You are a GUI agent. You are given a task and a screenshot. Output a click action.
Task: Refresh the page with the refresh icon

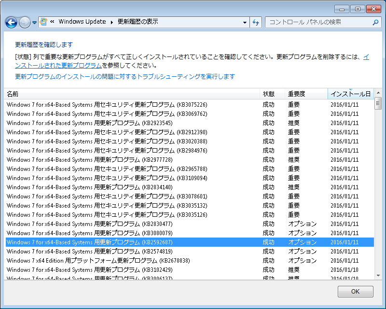(256, 22)
